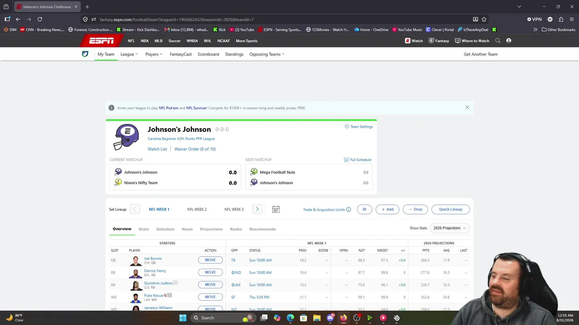Viewport: 579px width, 325px height.
Task: Open the Recommends tab
Action: [x=262, y=229]
